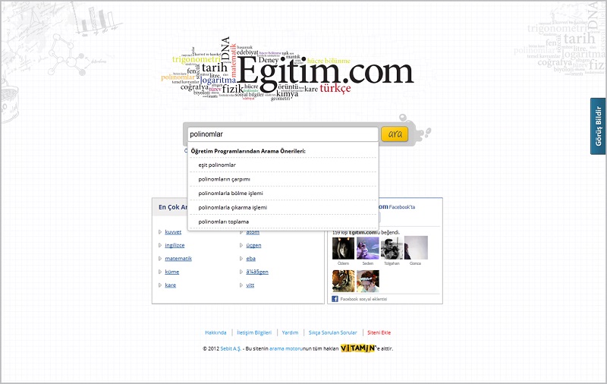The image size is (607, 384).
Task: Click arrow bullet next to 'küme'
Action: pyautogui.click(x=160, y=272)
